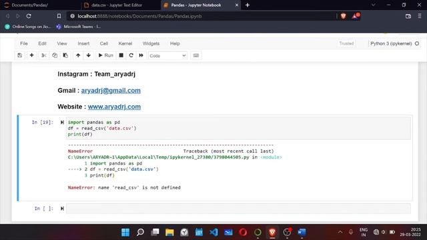Open Opera browser from taskbar
Viewport: 427px width, 240px height.
[x=243, y=232]
